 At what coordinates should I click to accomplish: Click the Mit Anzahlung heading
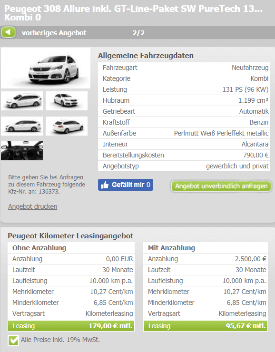pyautogui.click(x=171, y=248)
